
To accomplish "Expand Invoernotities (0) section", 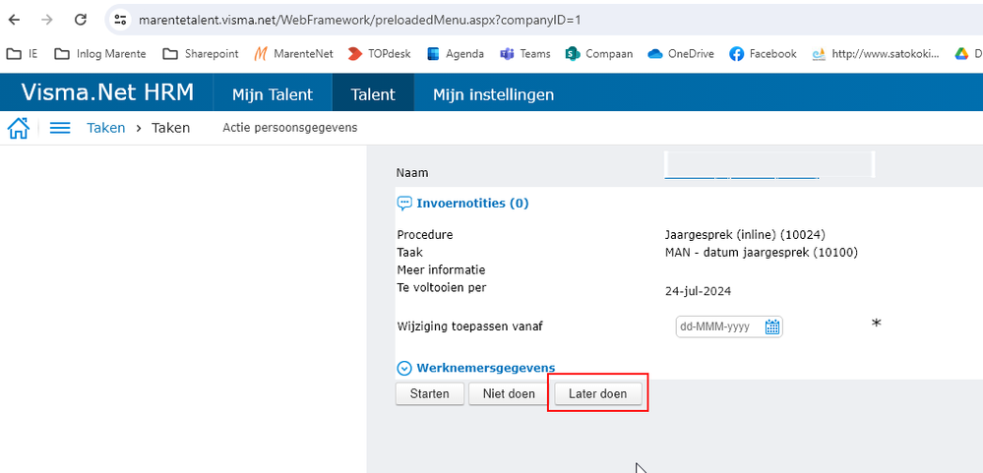I will 472,204.
